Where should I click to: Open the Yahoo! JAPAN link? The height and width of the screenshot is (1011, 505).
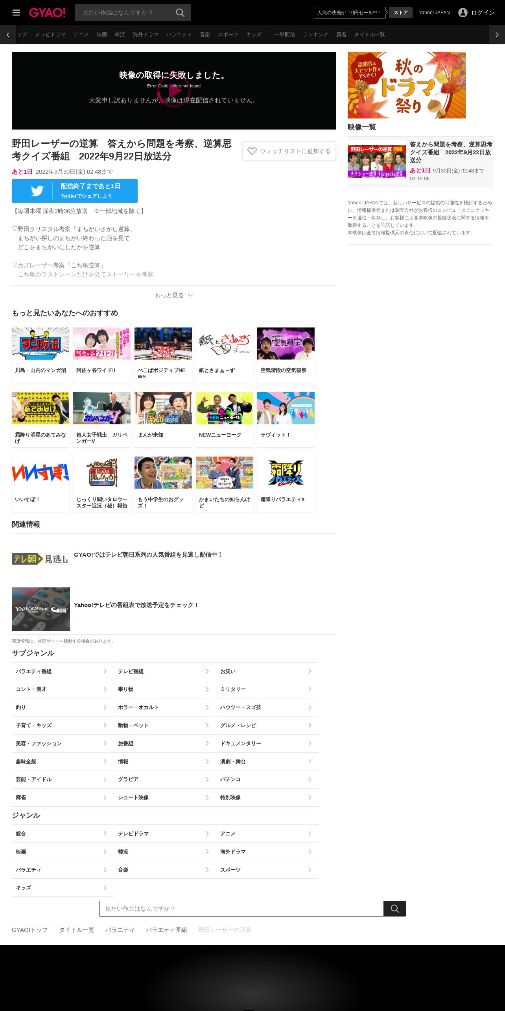434,13
